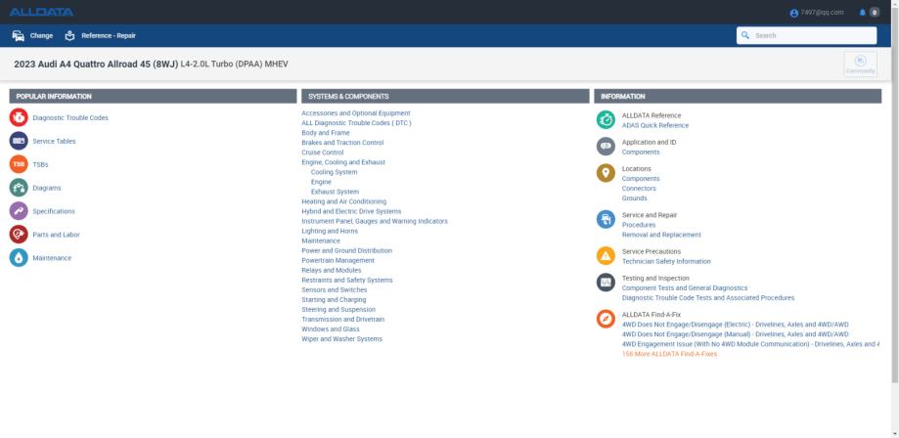899x438 pixels.
Task: Click the Parts and Labor icon
Action: [19, 235]
